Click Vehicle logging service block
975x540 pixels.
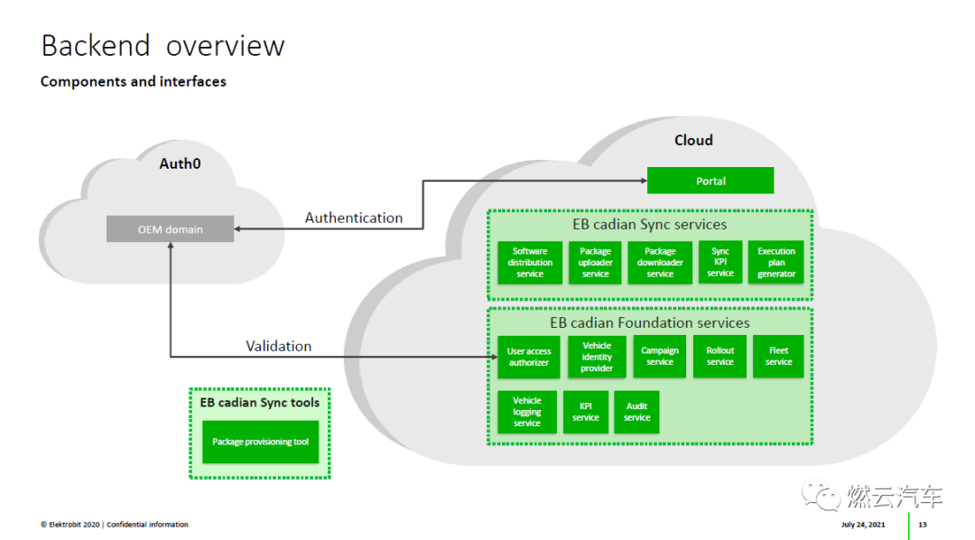pos(526,412)
